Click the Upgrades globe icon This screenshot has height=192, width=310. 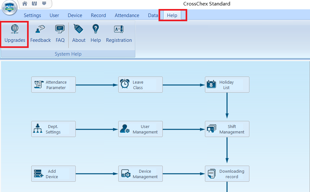pos(15,29)
